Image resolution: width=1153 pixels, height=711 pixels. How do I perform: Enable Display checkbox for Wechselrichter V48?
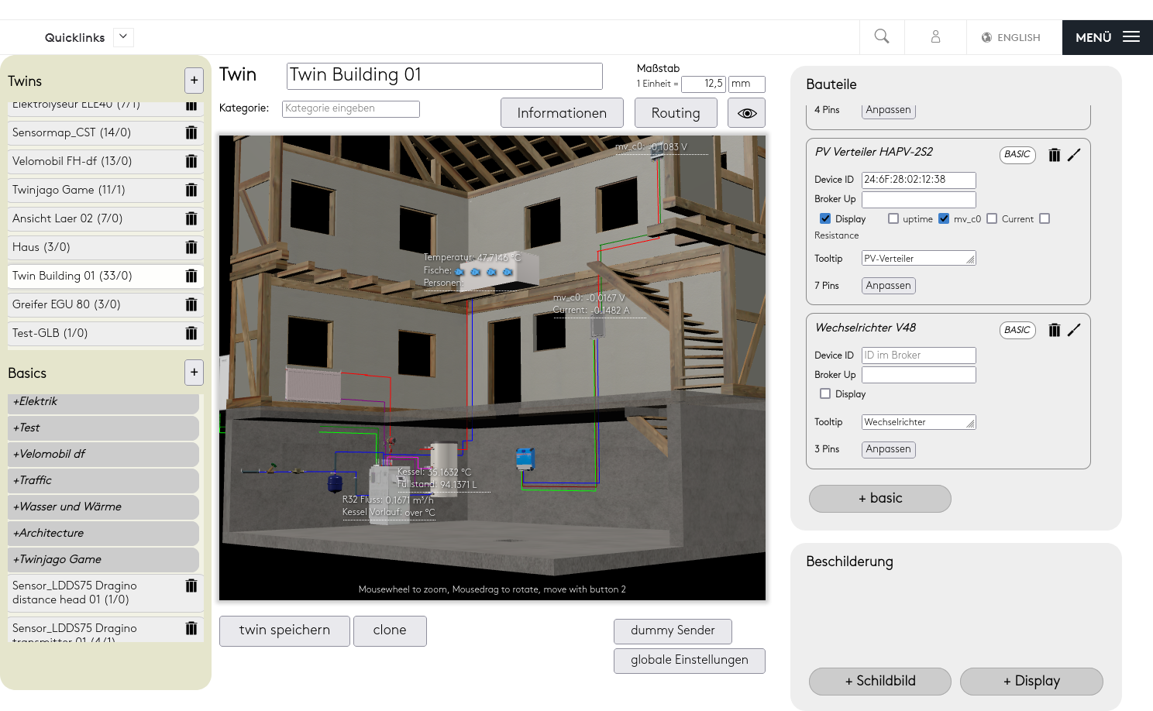click(825, 394)
